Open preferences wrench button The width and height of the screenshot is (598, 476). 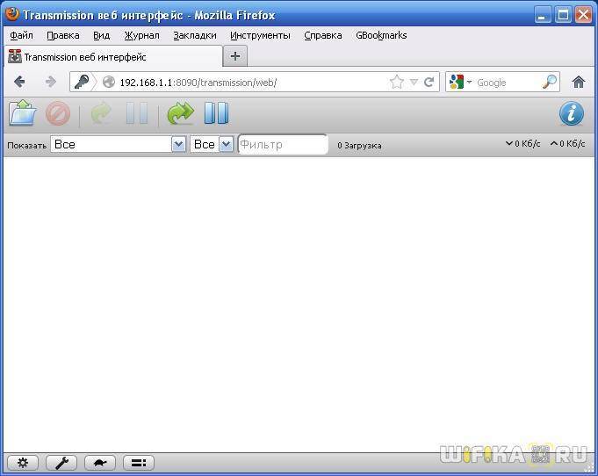click(x=61, y=463)
